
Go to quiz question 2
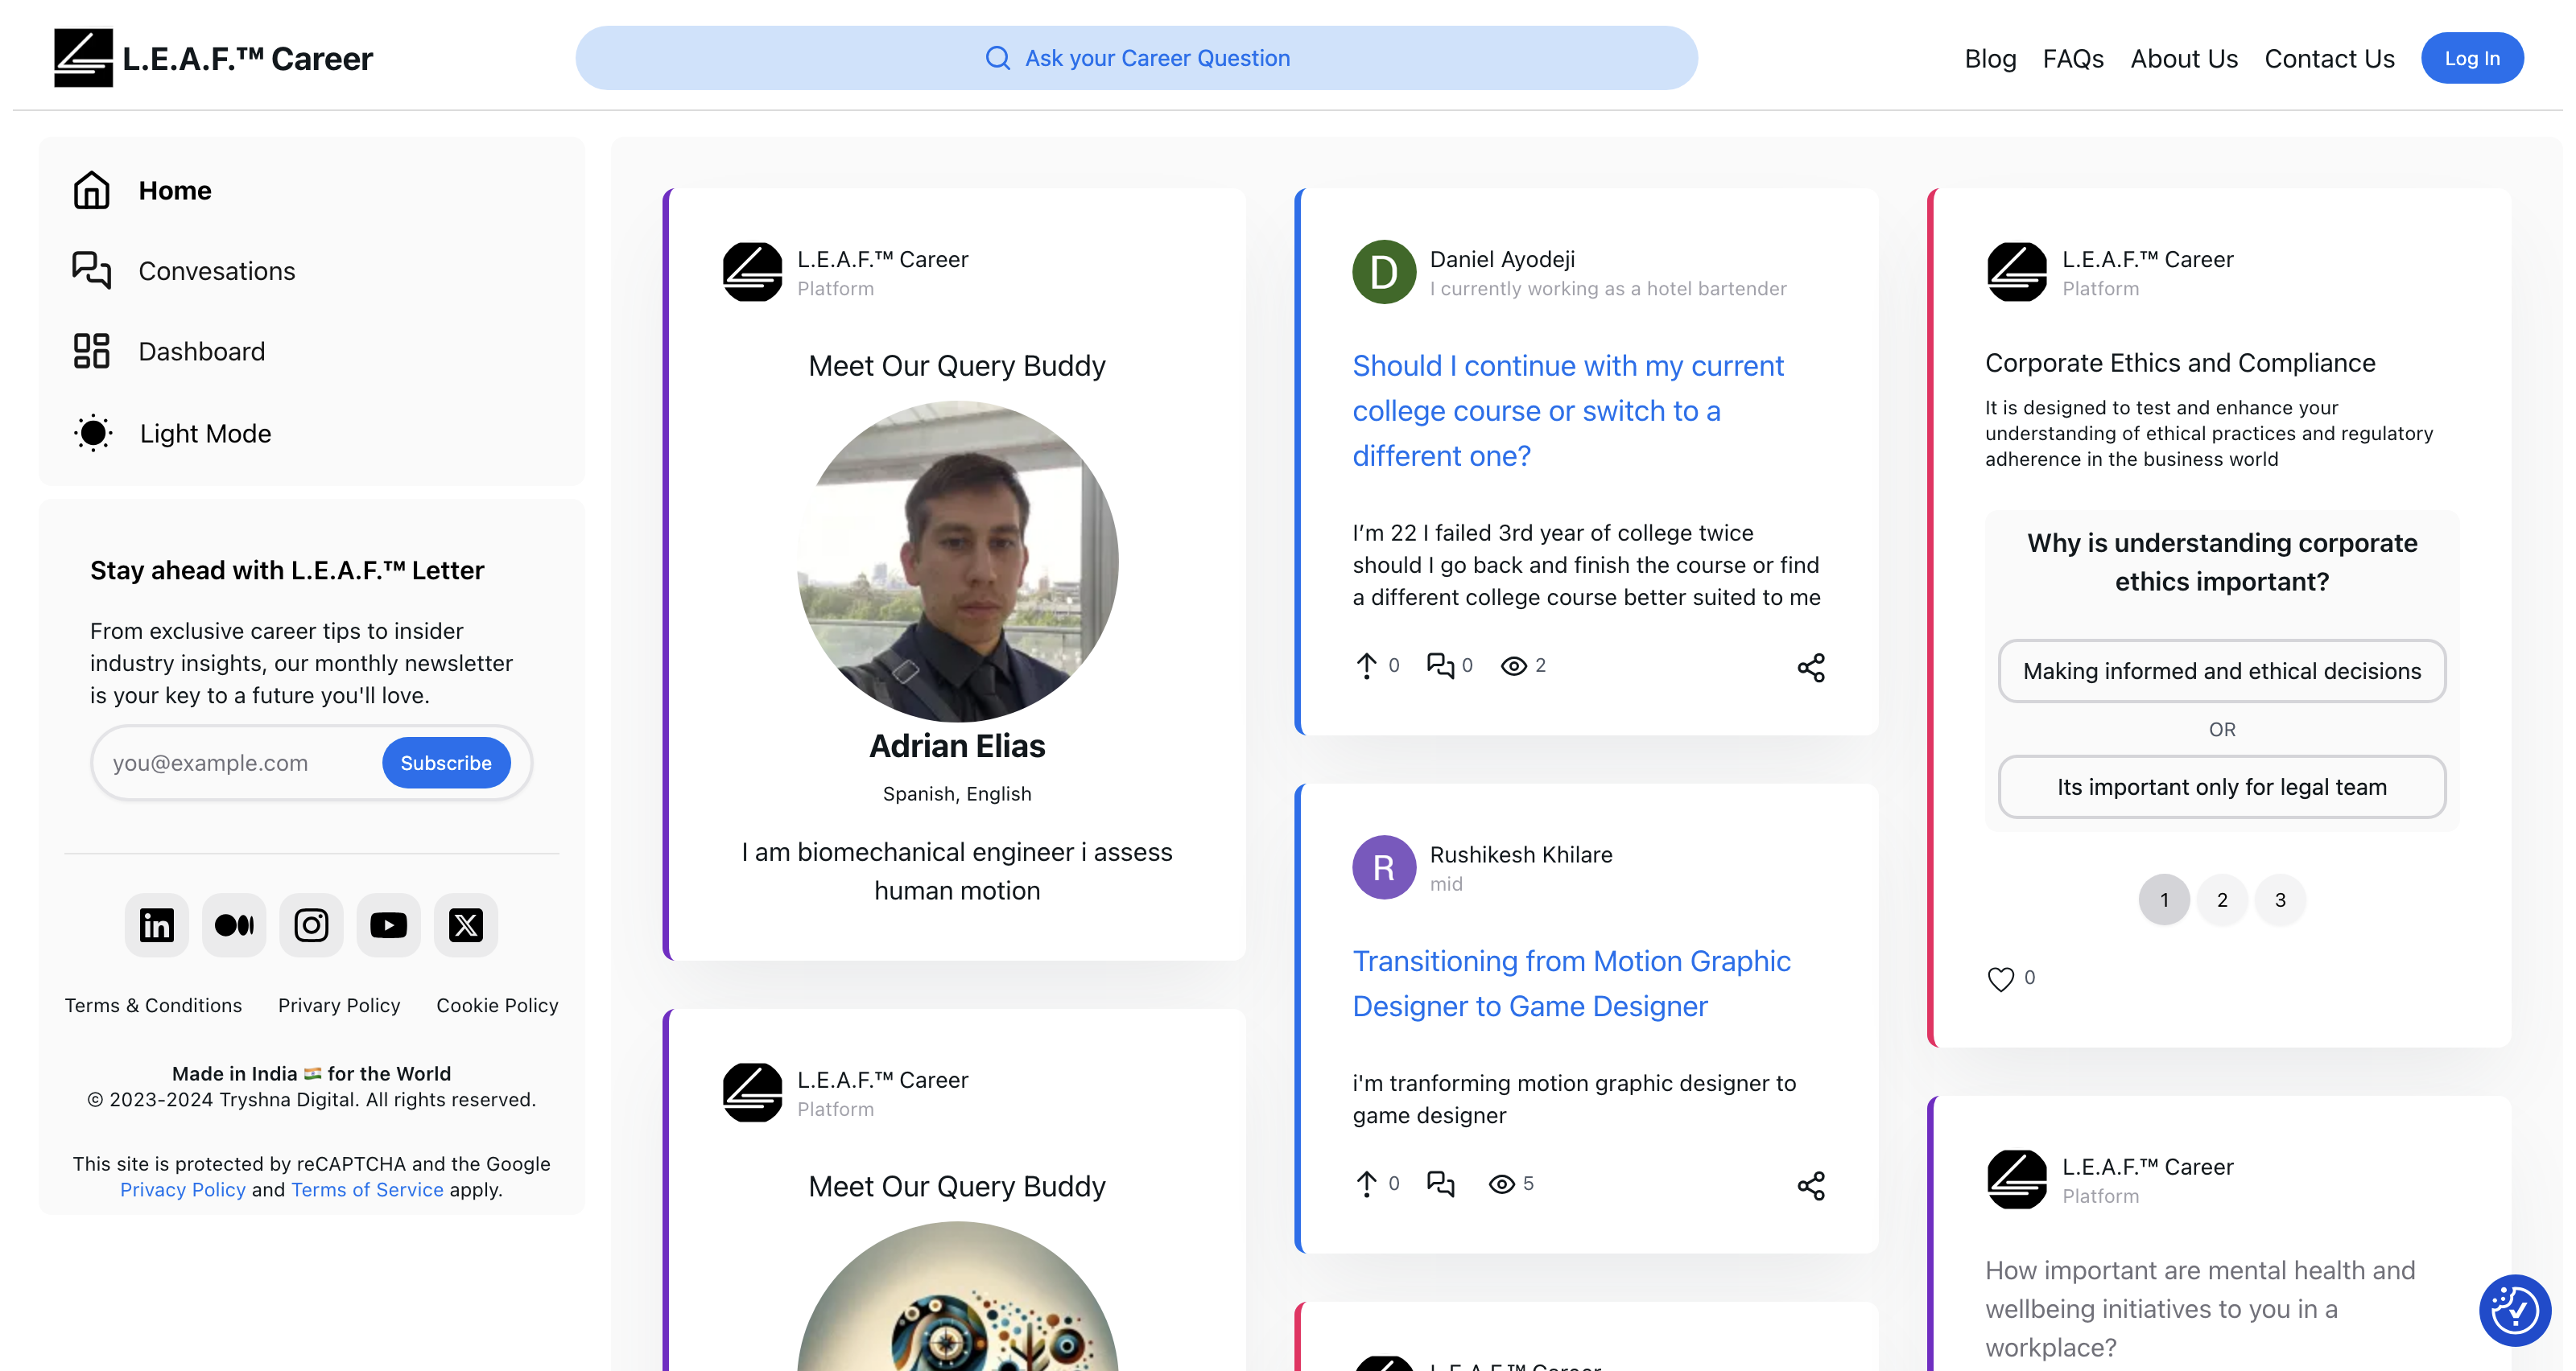2222,900
